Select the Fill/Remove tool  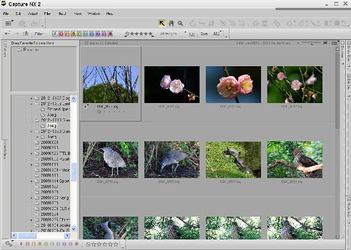click(x=338, y=23)
